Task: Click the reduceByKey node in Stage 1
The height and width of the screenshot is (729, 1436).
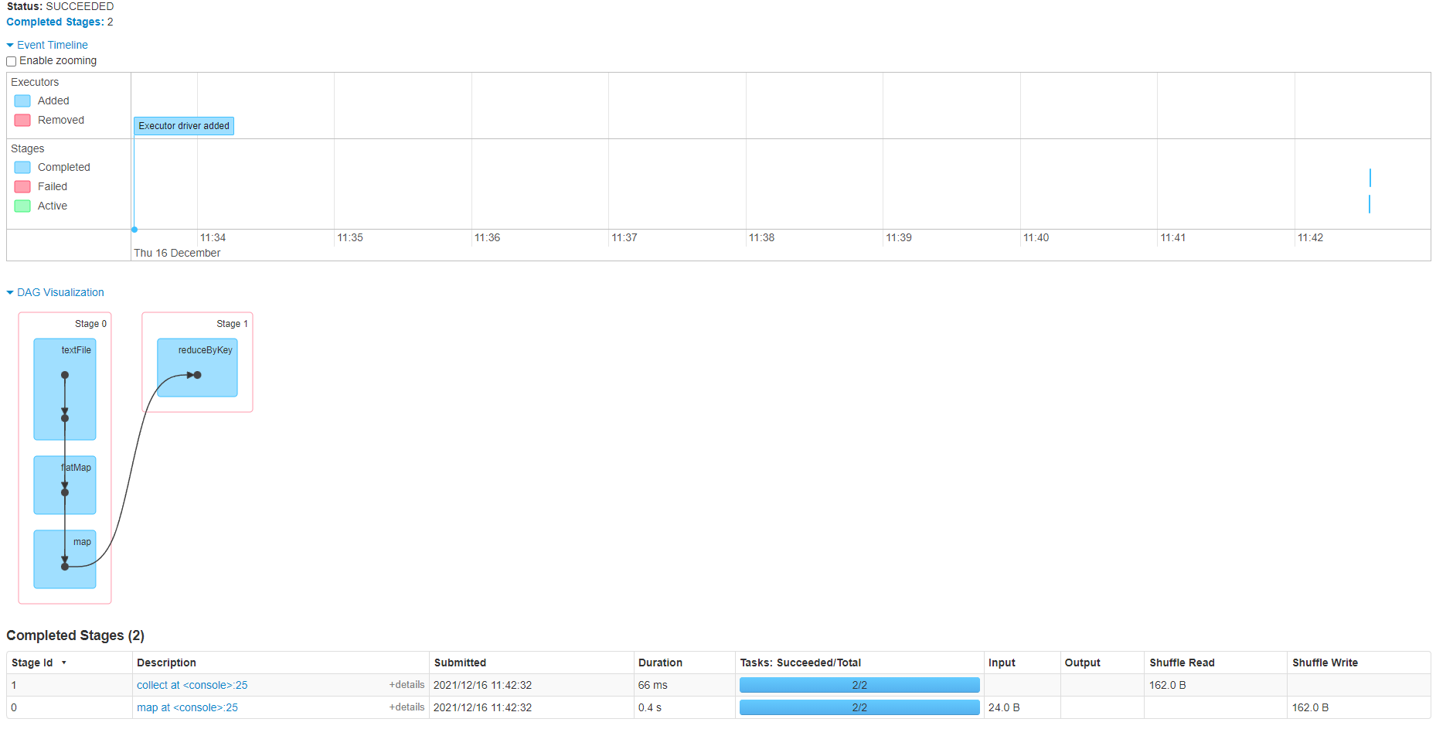Action: (197, 368)
